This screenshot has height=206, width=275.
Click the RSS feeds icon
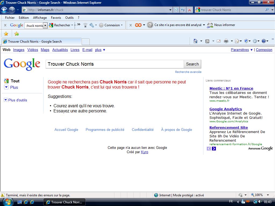click(207, 41)
